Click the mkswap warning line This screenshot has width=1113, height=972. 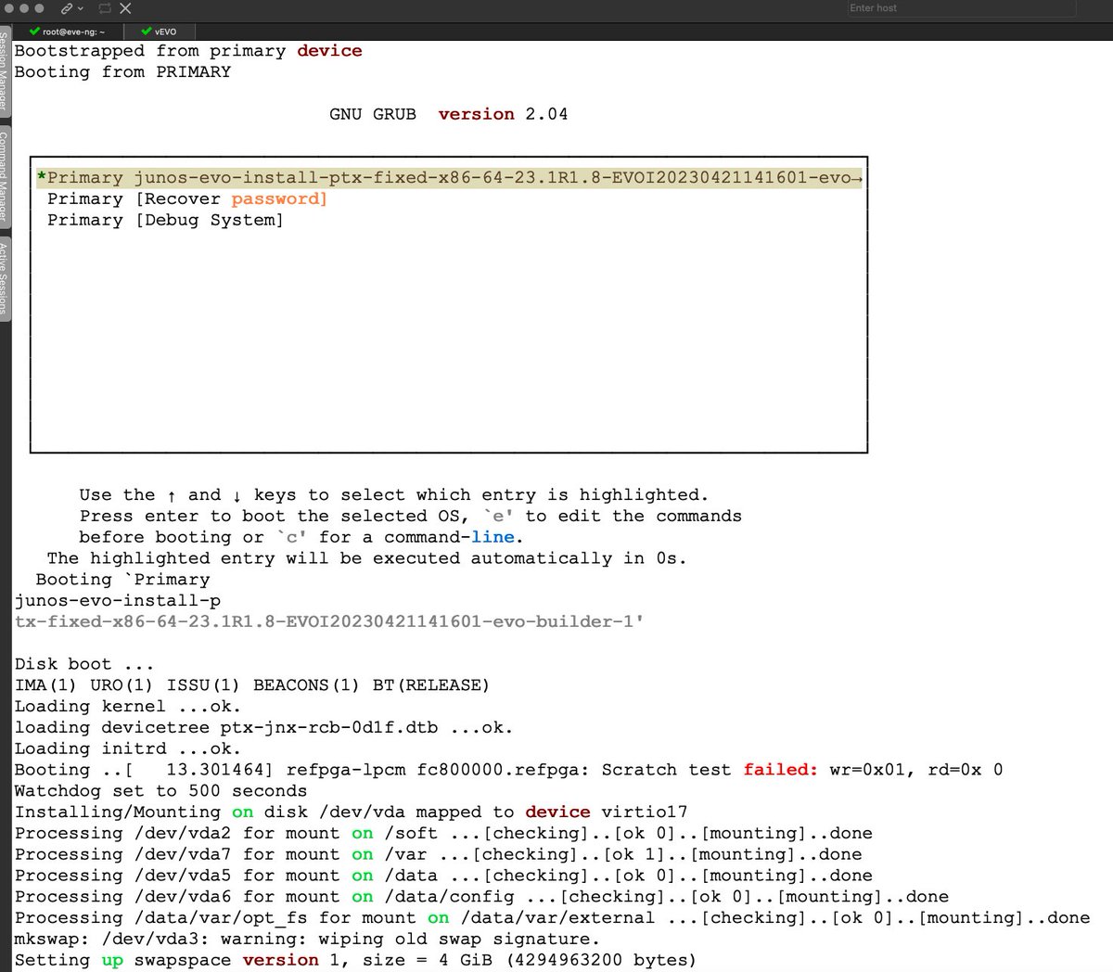[x=307, y=939]
